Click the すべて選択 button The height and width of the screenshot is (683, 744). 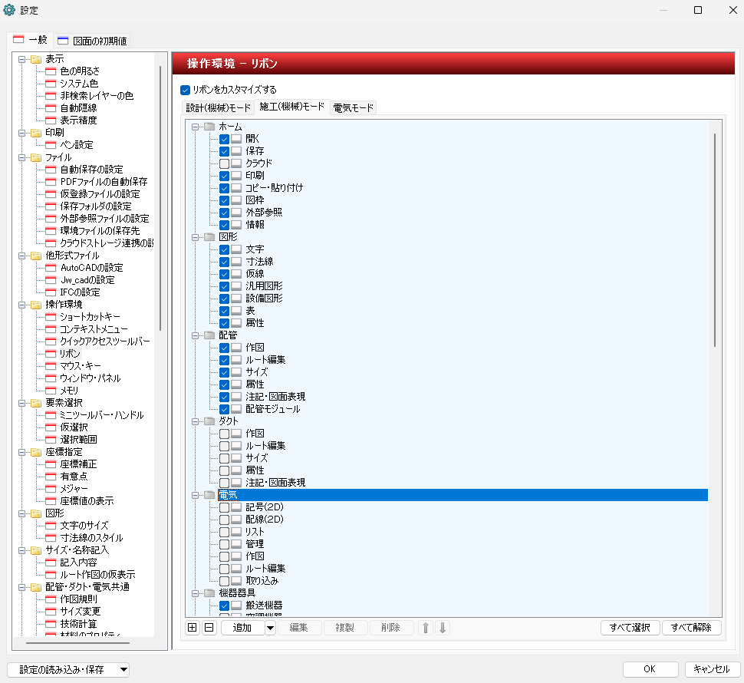tap(630, 628)
